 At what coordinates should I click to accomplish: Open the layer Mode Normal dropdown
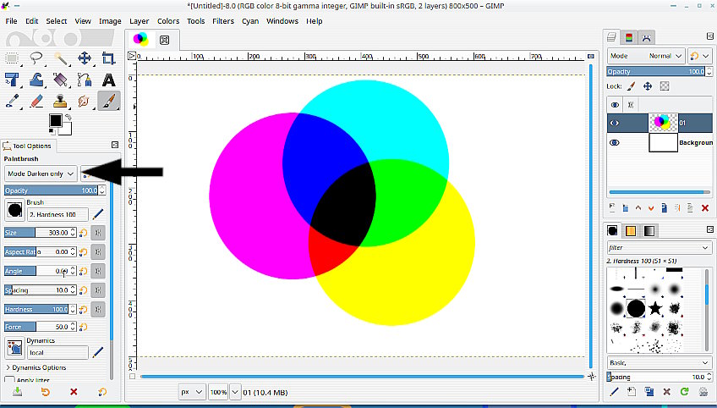[x=646, y=56]
